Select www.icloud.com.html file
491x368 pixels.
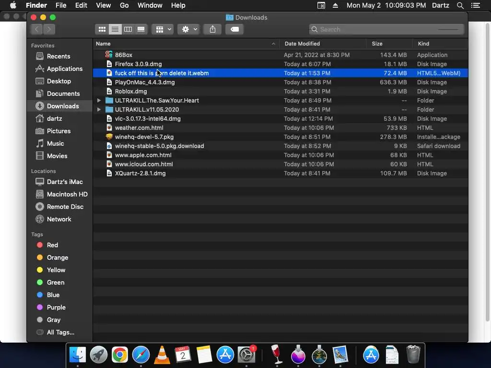click(x=280, y=164)
